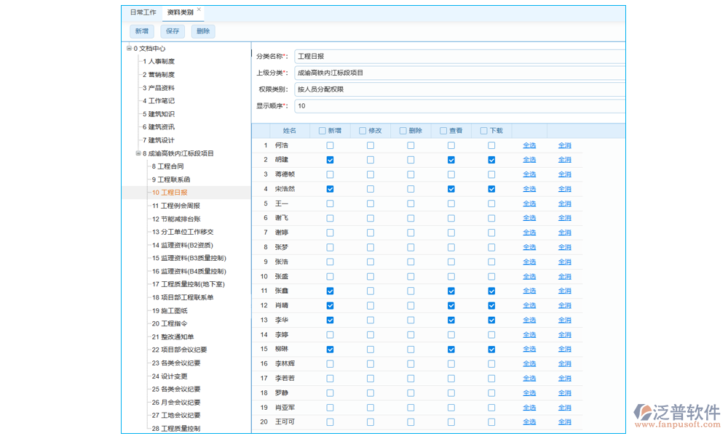Screen dimensions: 728x436
Task: Select the 建筑设计 tree item
Action: (x=160, y=140)
